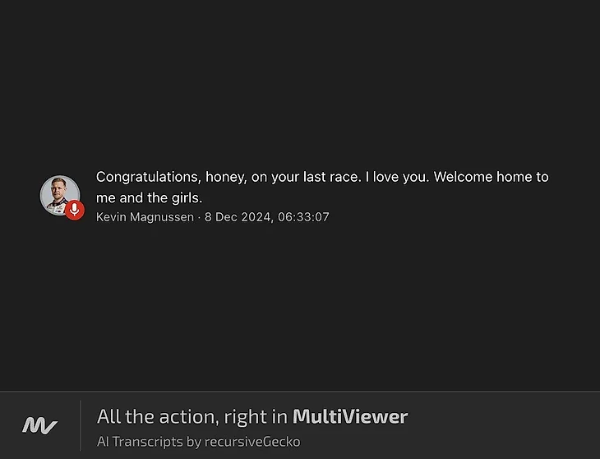
Task: Open the MultiViewer wave logo
Action: (39, 426)
